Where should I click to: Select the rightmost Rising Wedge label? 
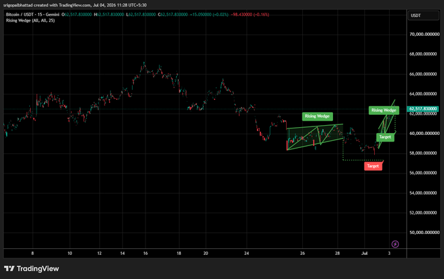384,110
